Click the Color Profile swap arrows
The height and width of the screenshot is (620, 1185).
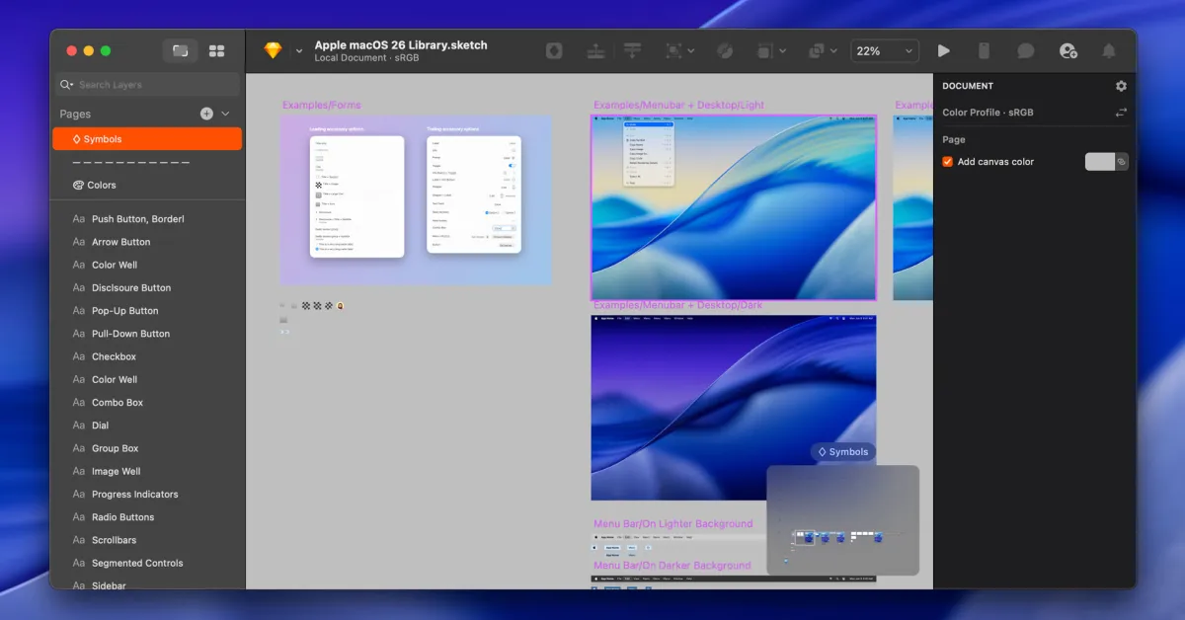[x=1121, y=112]
